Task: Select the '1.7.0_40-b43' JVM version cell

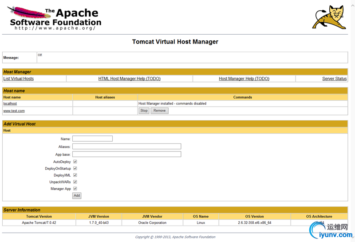Action: (99, 223)
